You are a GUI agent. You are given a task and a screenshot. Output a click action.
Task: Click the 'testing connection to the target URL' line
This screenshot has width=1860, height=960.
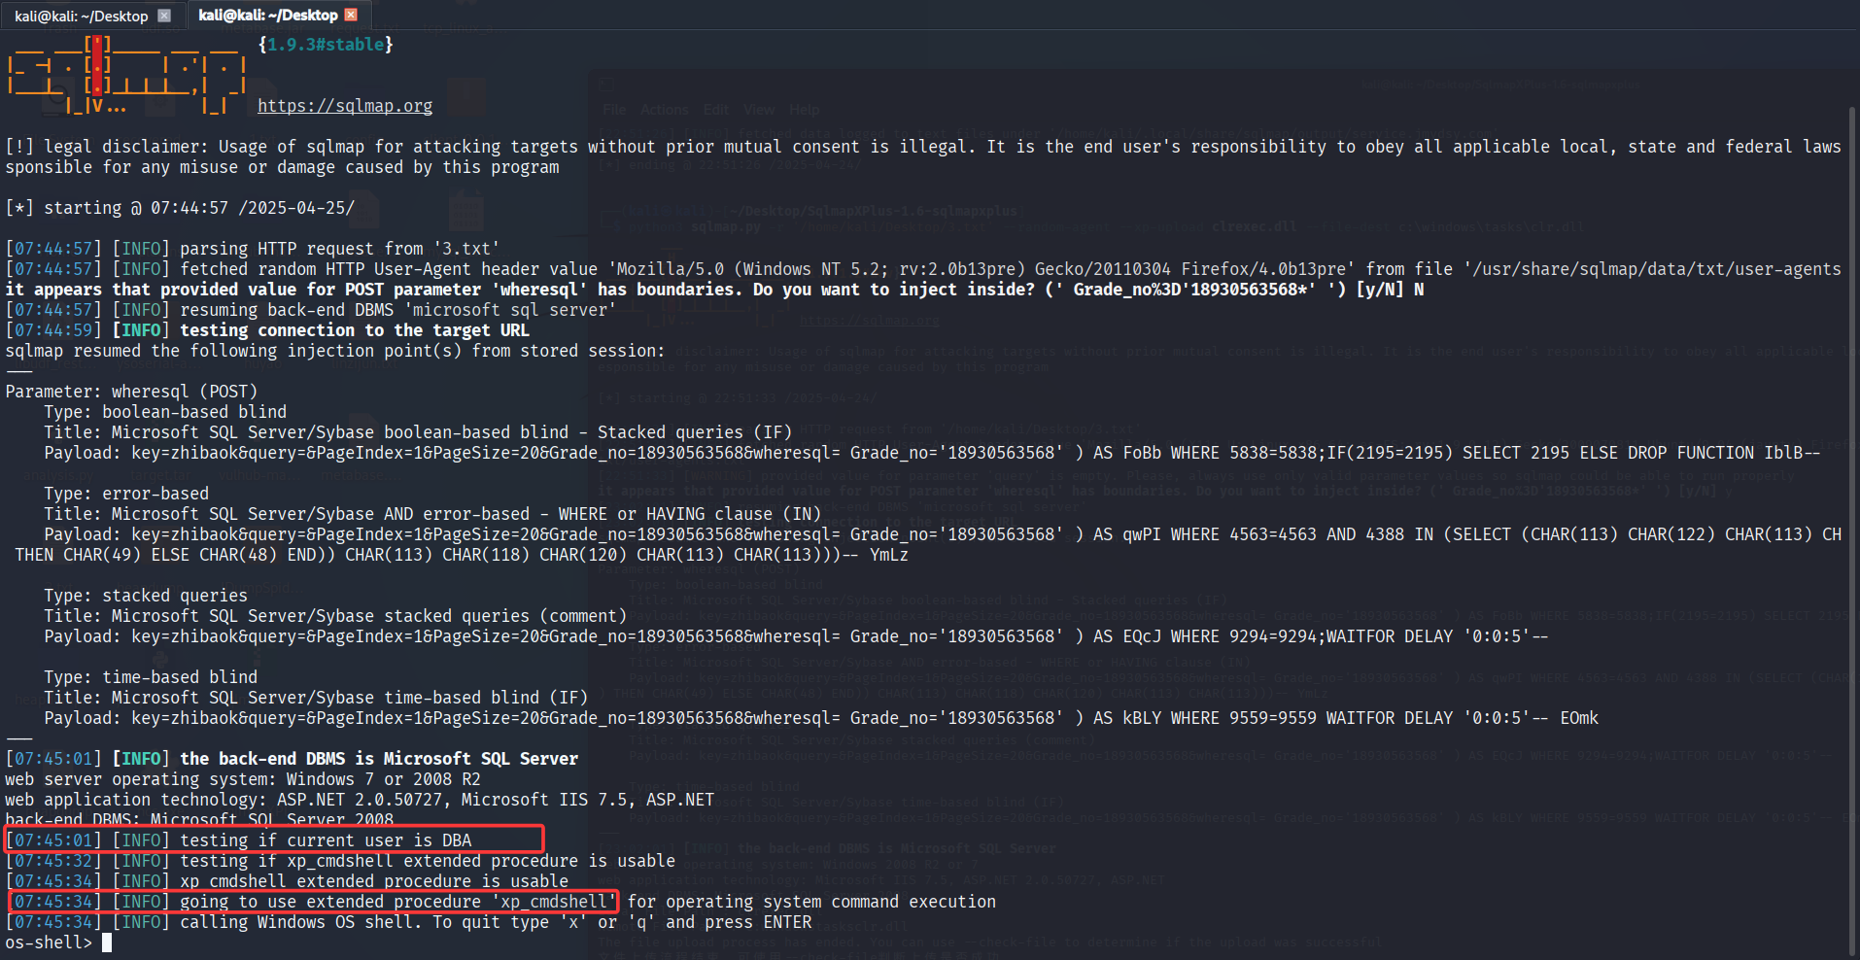[x=267, y=330]
